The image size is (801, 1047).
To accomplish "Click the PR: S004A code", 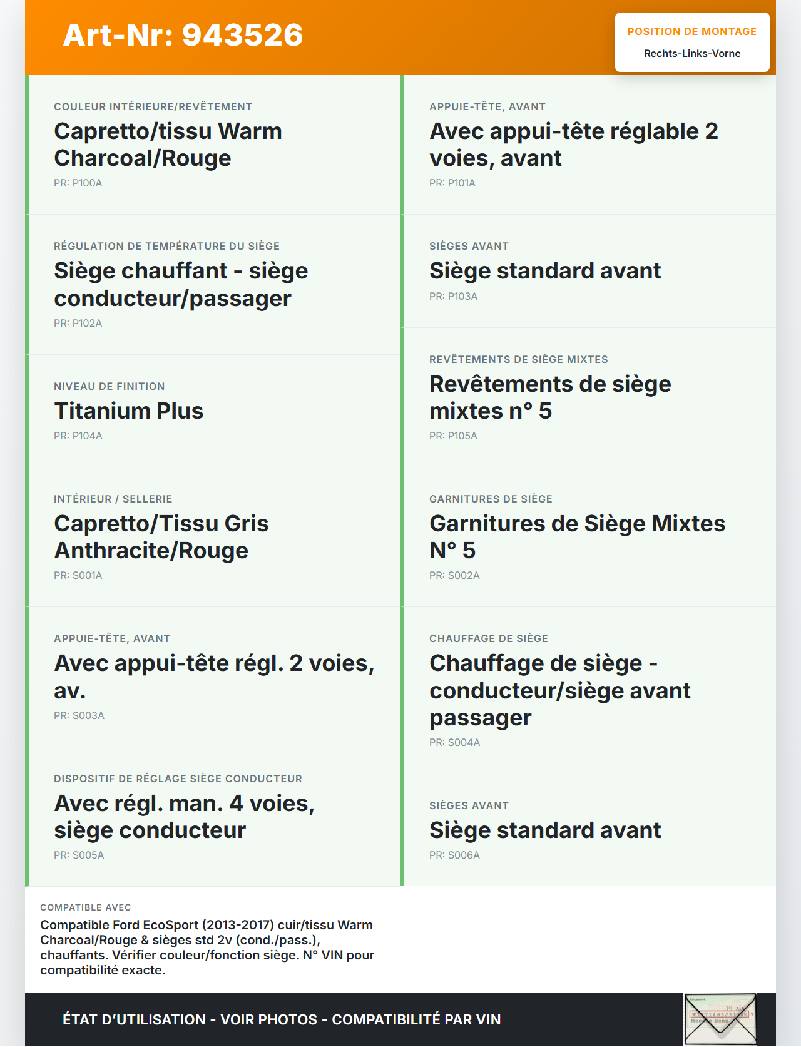I will click(x=454, y=743).
